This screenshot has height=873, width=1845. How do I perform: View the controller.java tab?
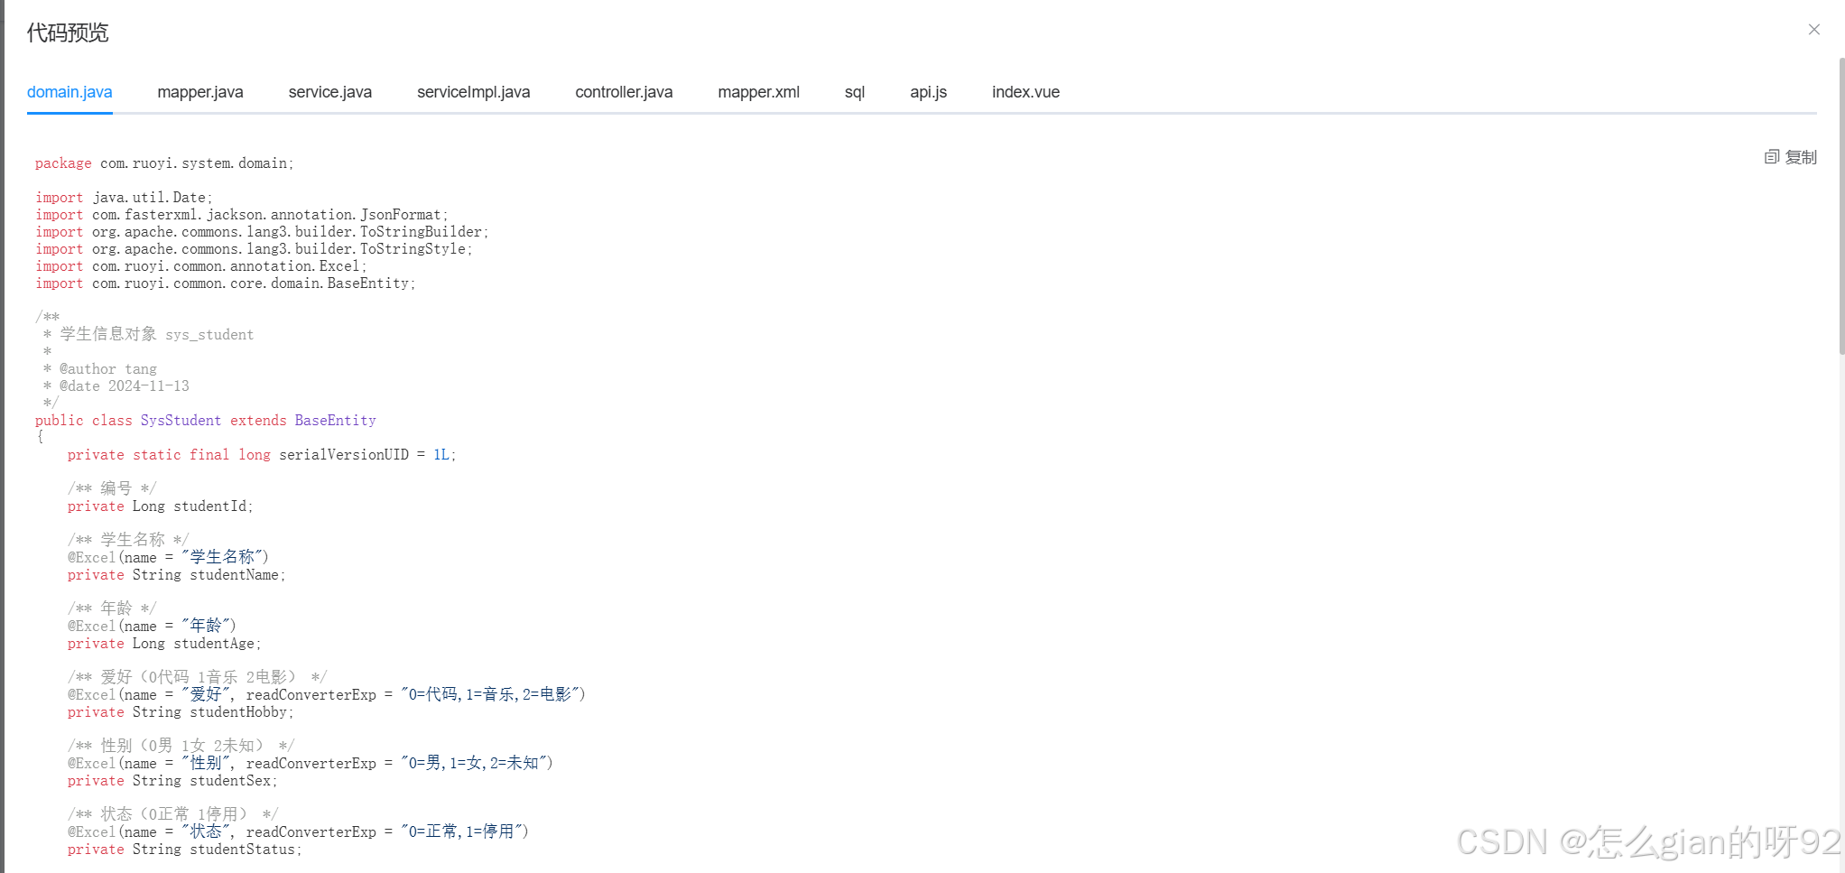(x=624, y=91)
